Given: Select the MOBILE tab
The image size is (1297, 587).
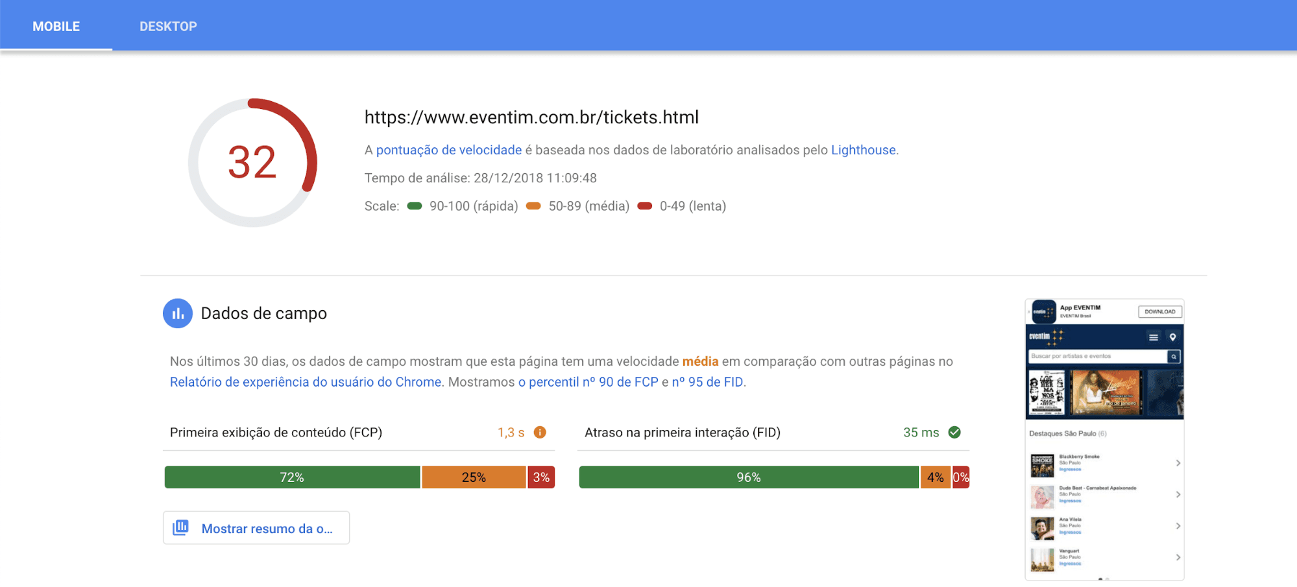Looking at the screenshot, I should point(56,27).
